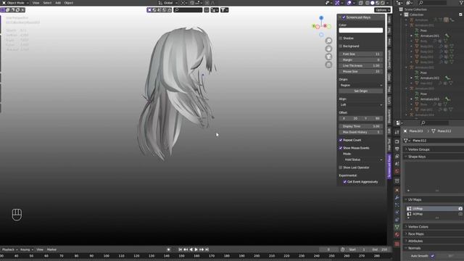Open the Object menu in viewport header
464x261 pixels.
(x=69, y=3)
